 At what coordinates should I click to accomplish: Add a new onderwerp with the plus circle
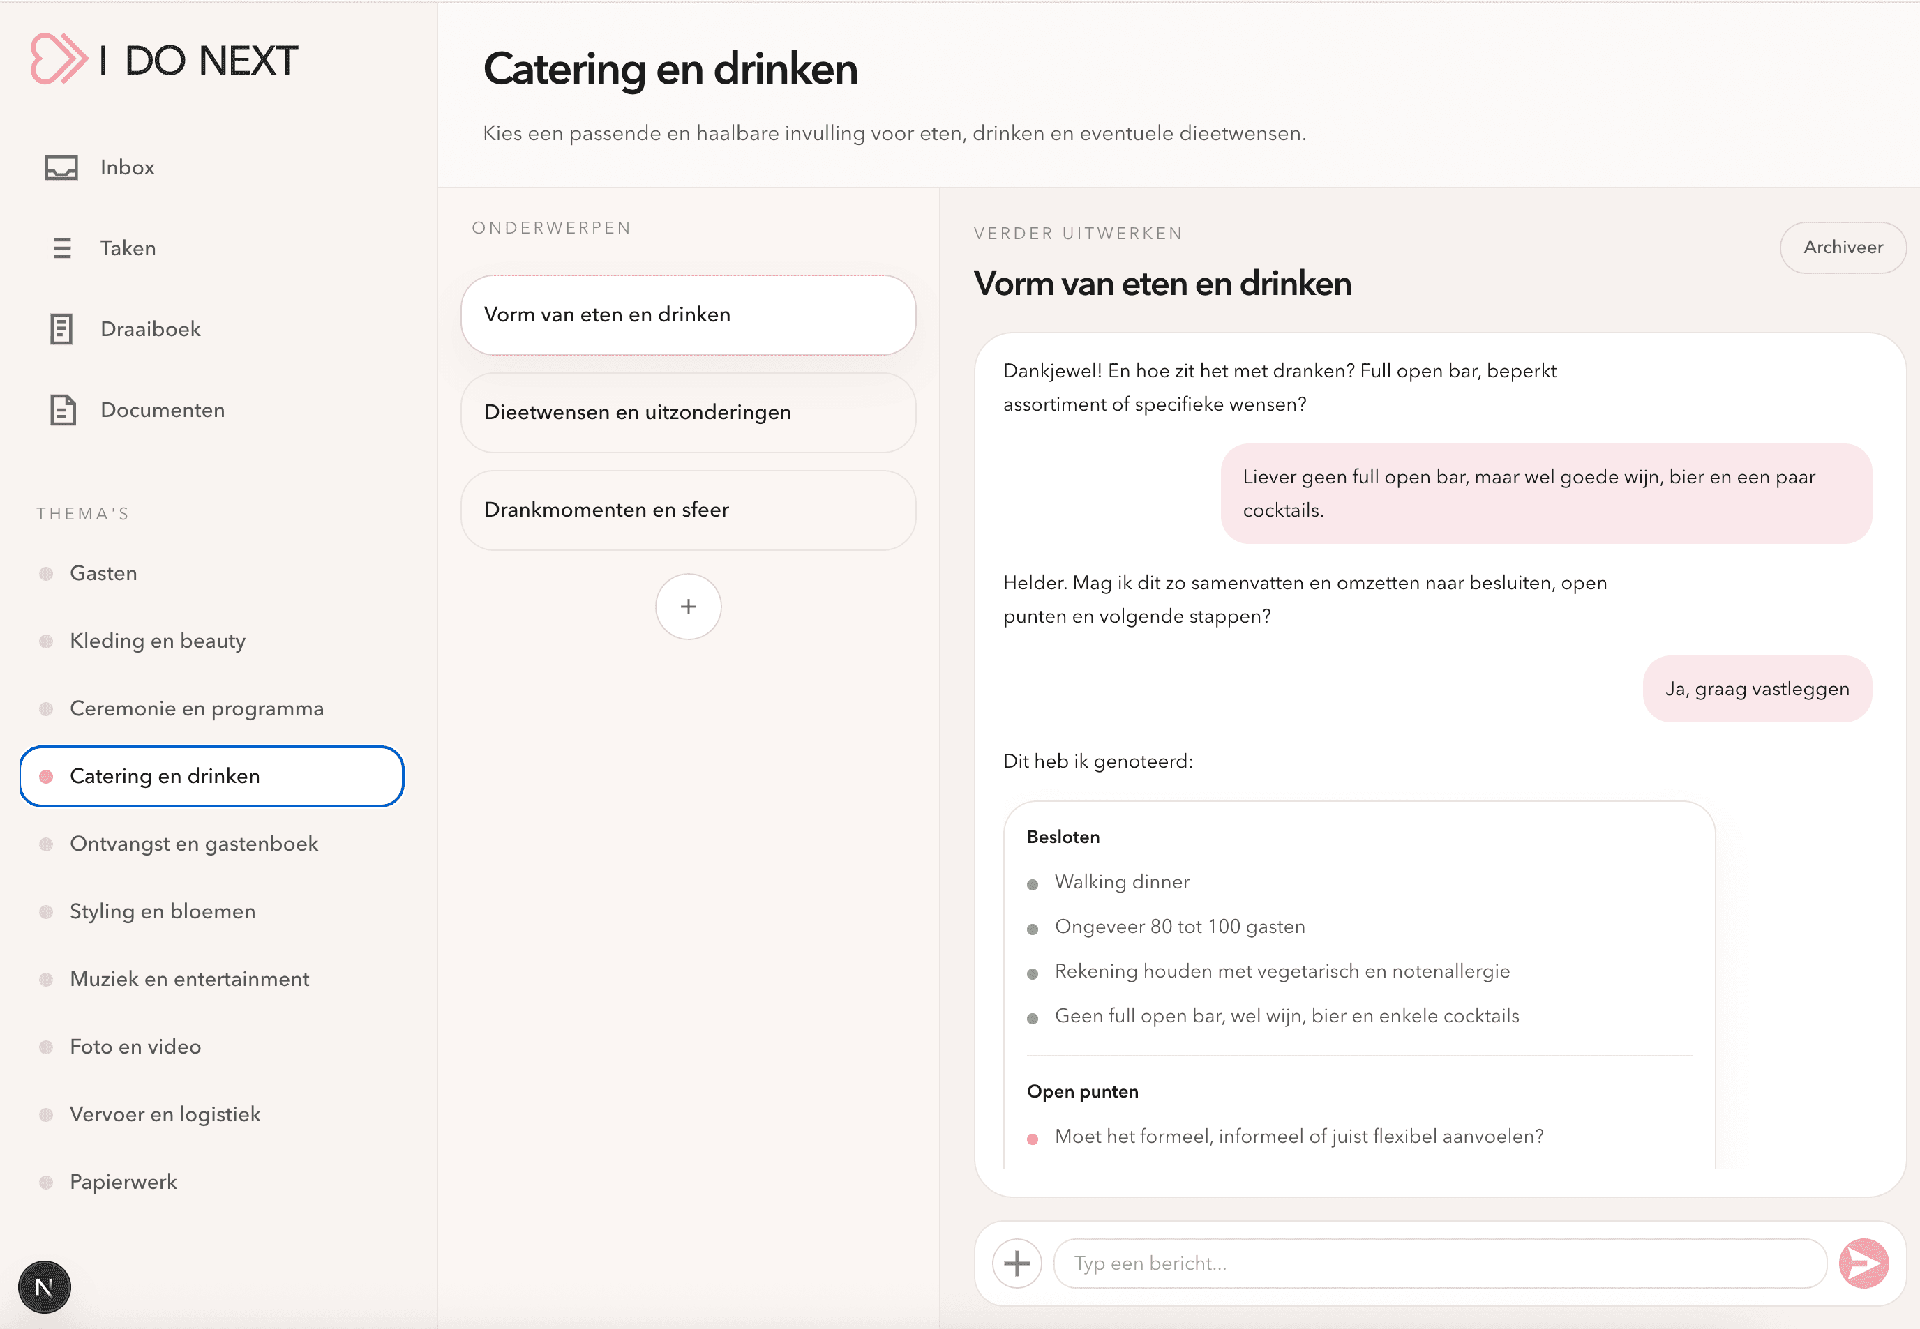(x=688, y=607)
